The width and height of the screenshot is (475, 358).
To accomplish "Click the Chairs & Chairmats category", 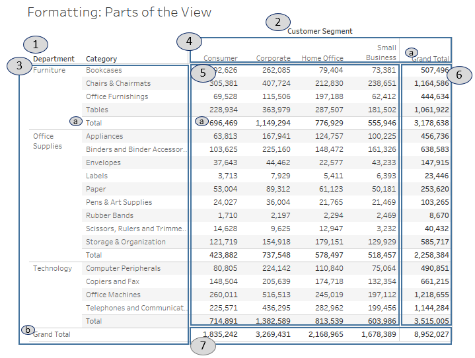I will click(118, 83).
